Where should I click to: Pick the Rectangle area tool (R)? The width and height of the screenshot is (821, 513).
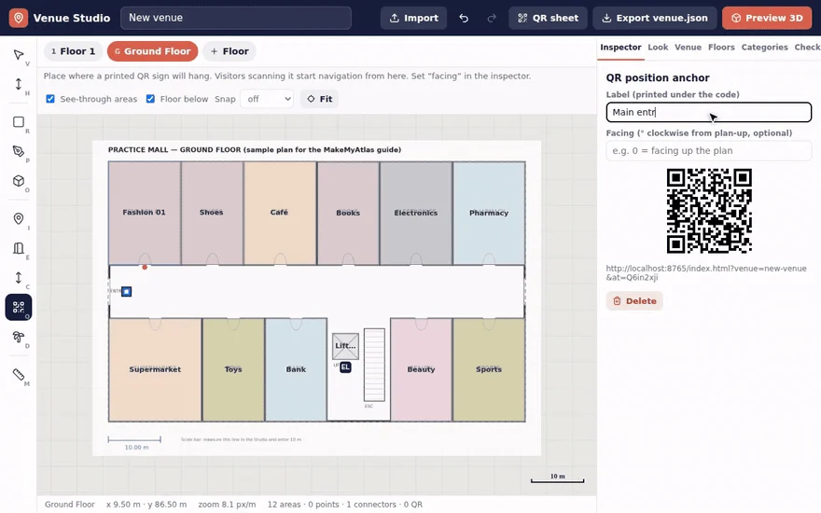coord(19,122)
